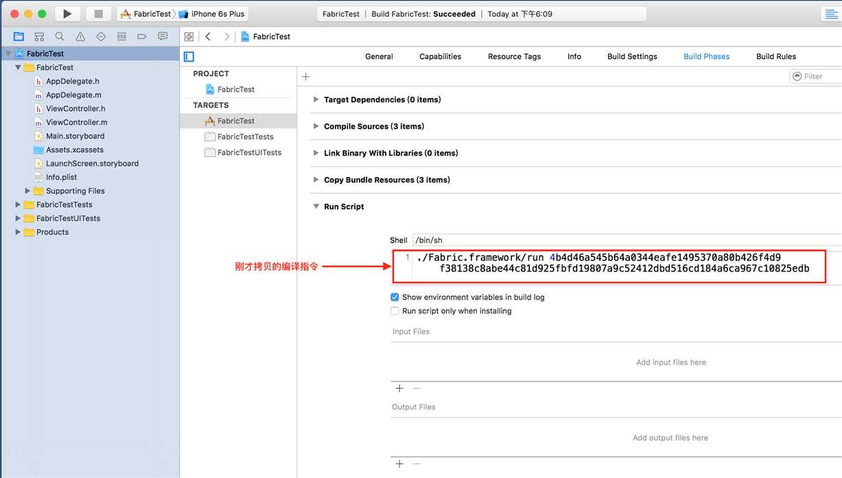842x478 pixels.
Task: Add an input file
Action: (x=399, y=389)
